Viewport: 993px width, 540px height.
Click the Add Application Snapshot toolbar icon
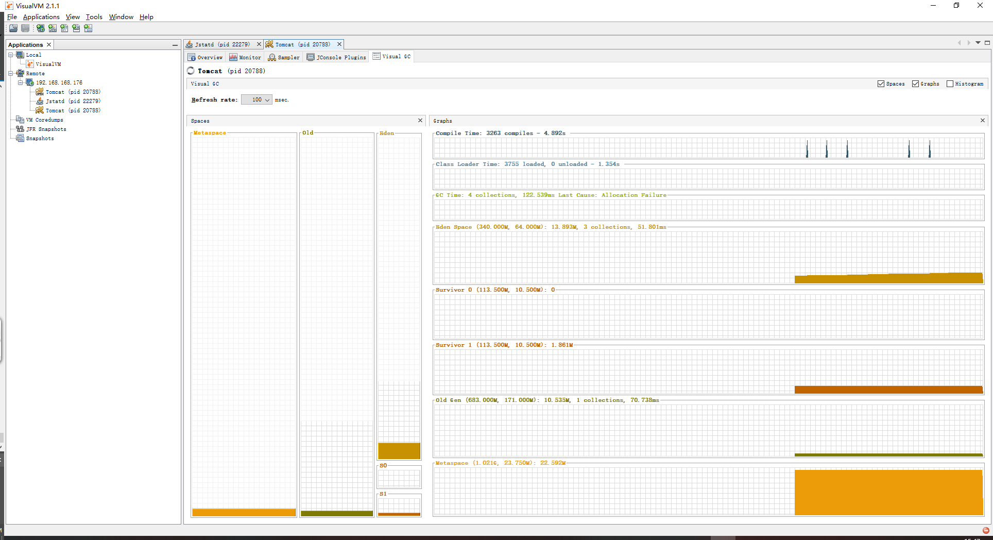[88, 28]
